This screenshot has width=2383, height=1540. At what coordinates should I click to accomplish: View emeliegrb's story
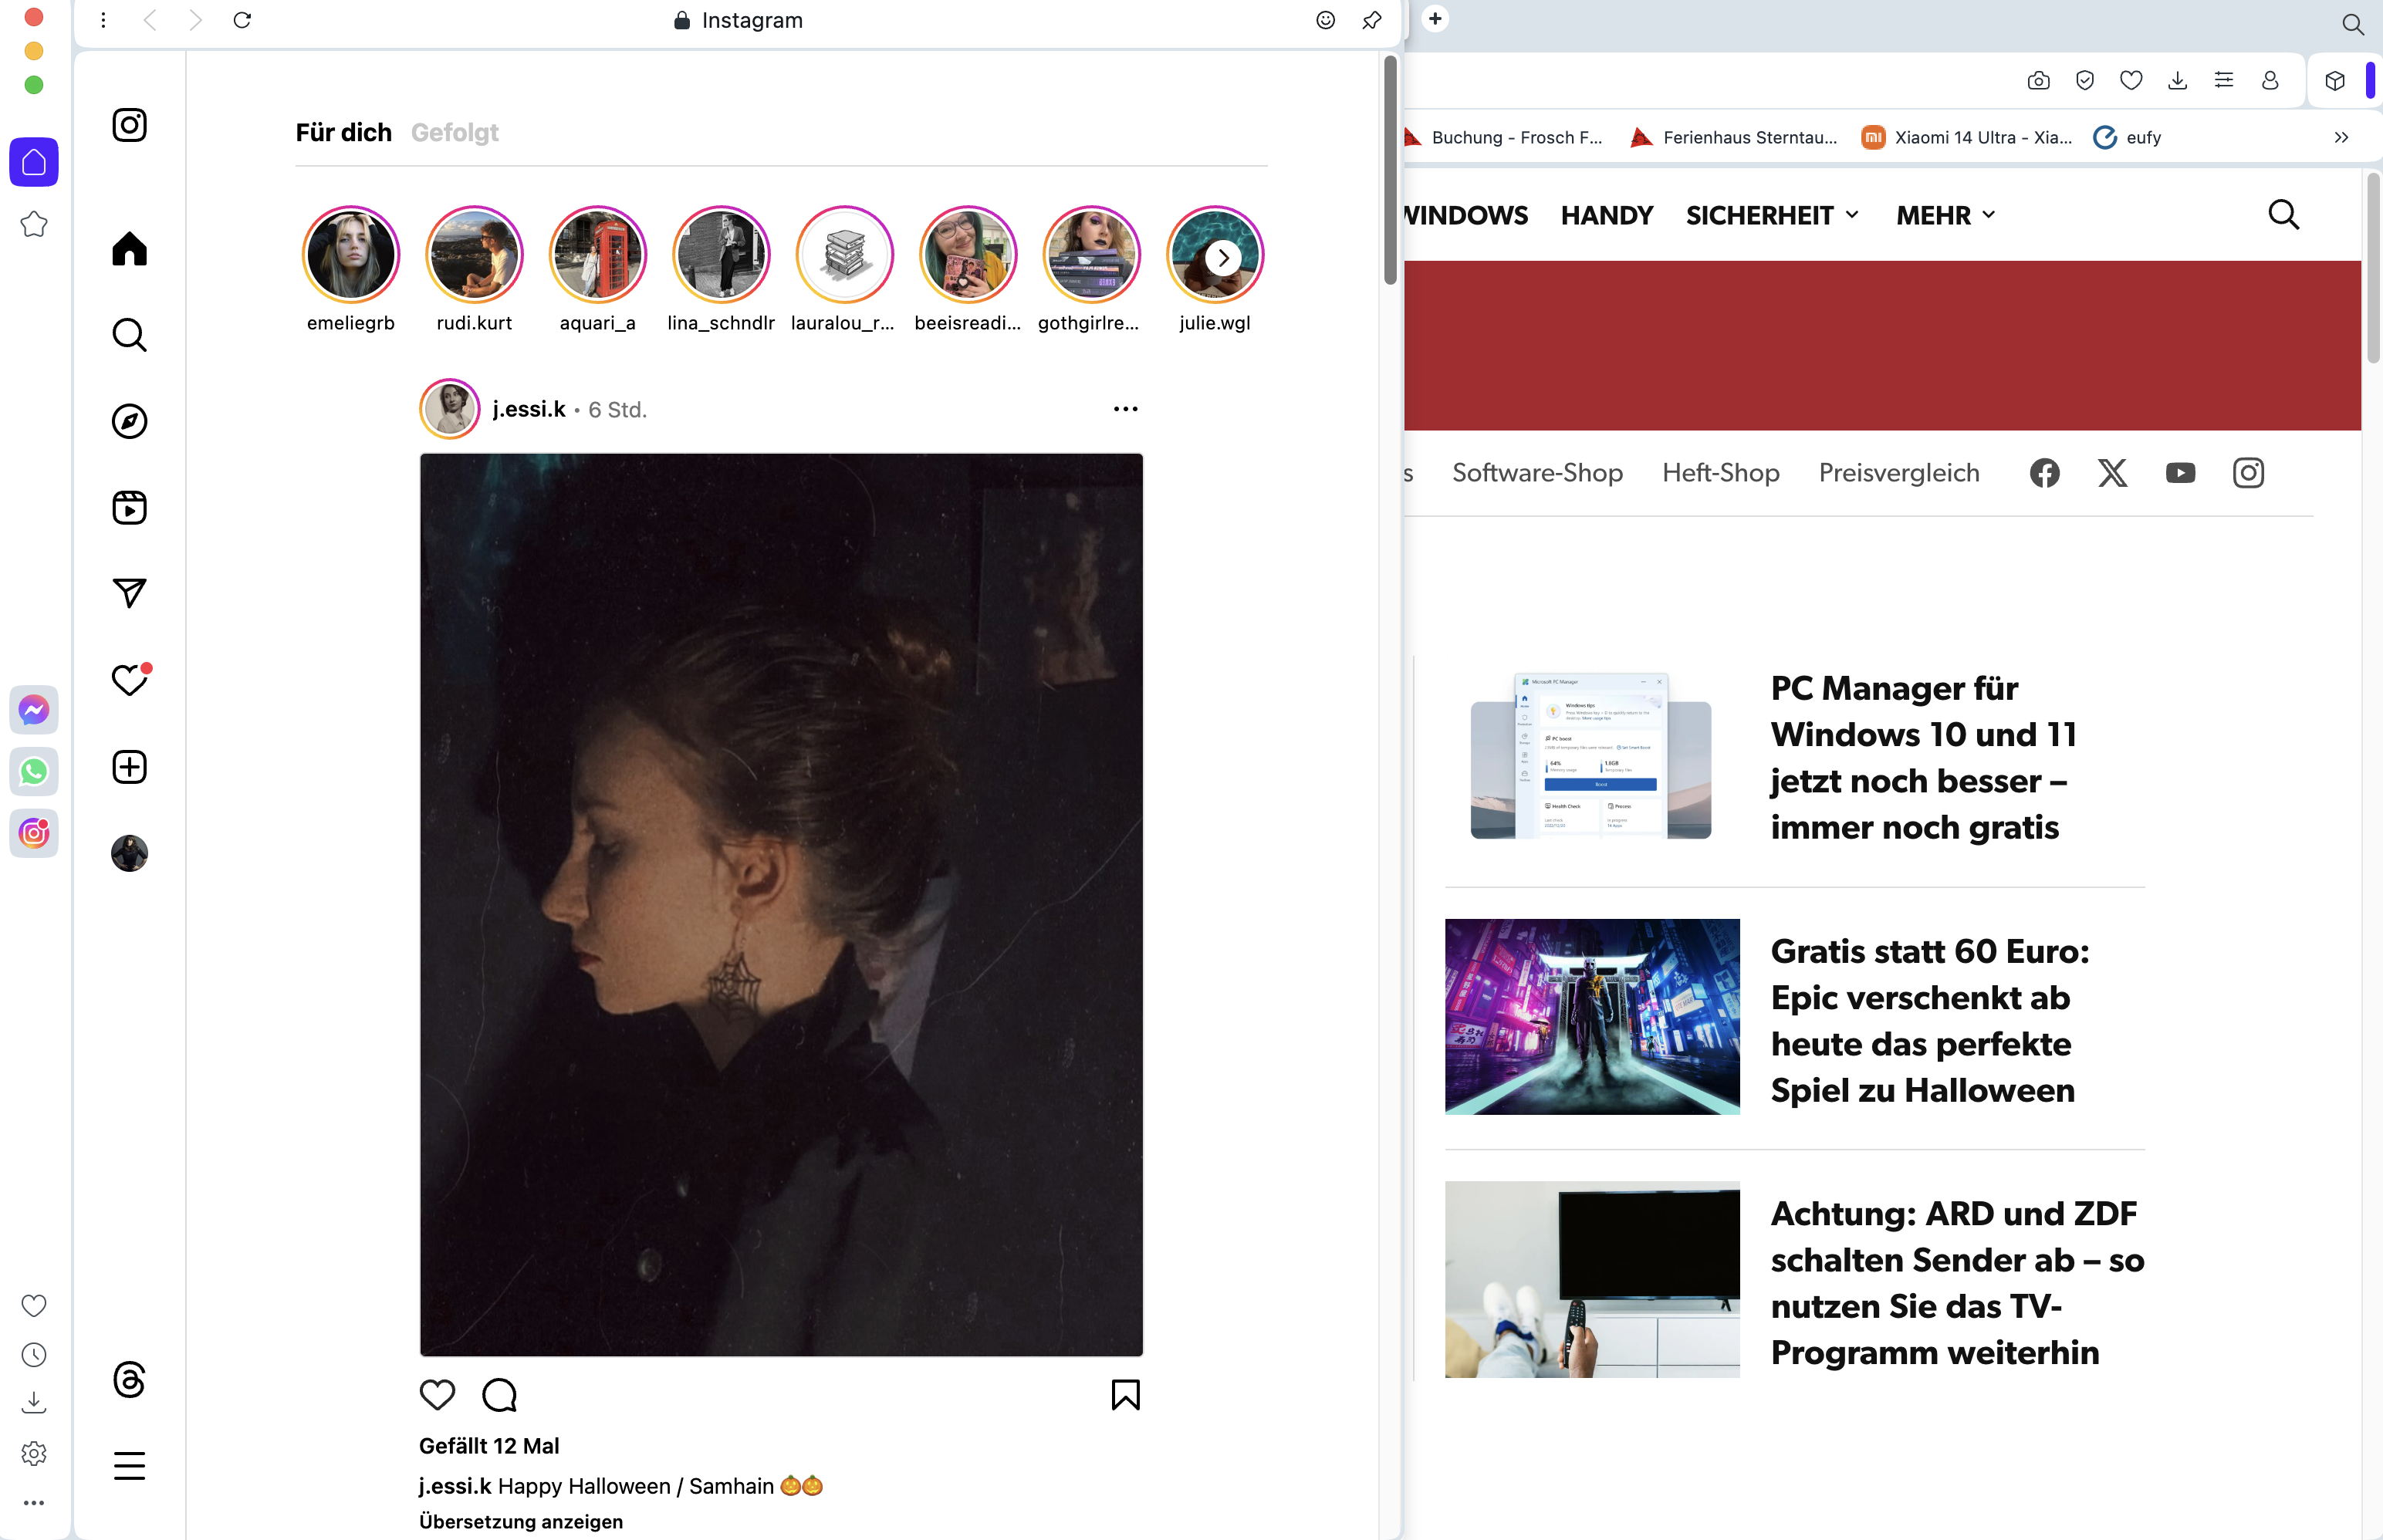(351, 254)
